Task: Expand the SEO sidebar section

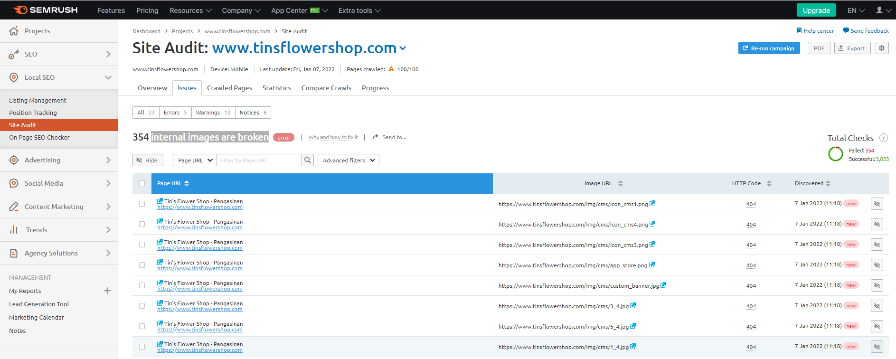Action: 108,54
